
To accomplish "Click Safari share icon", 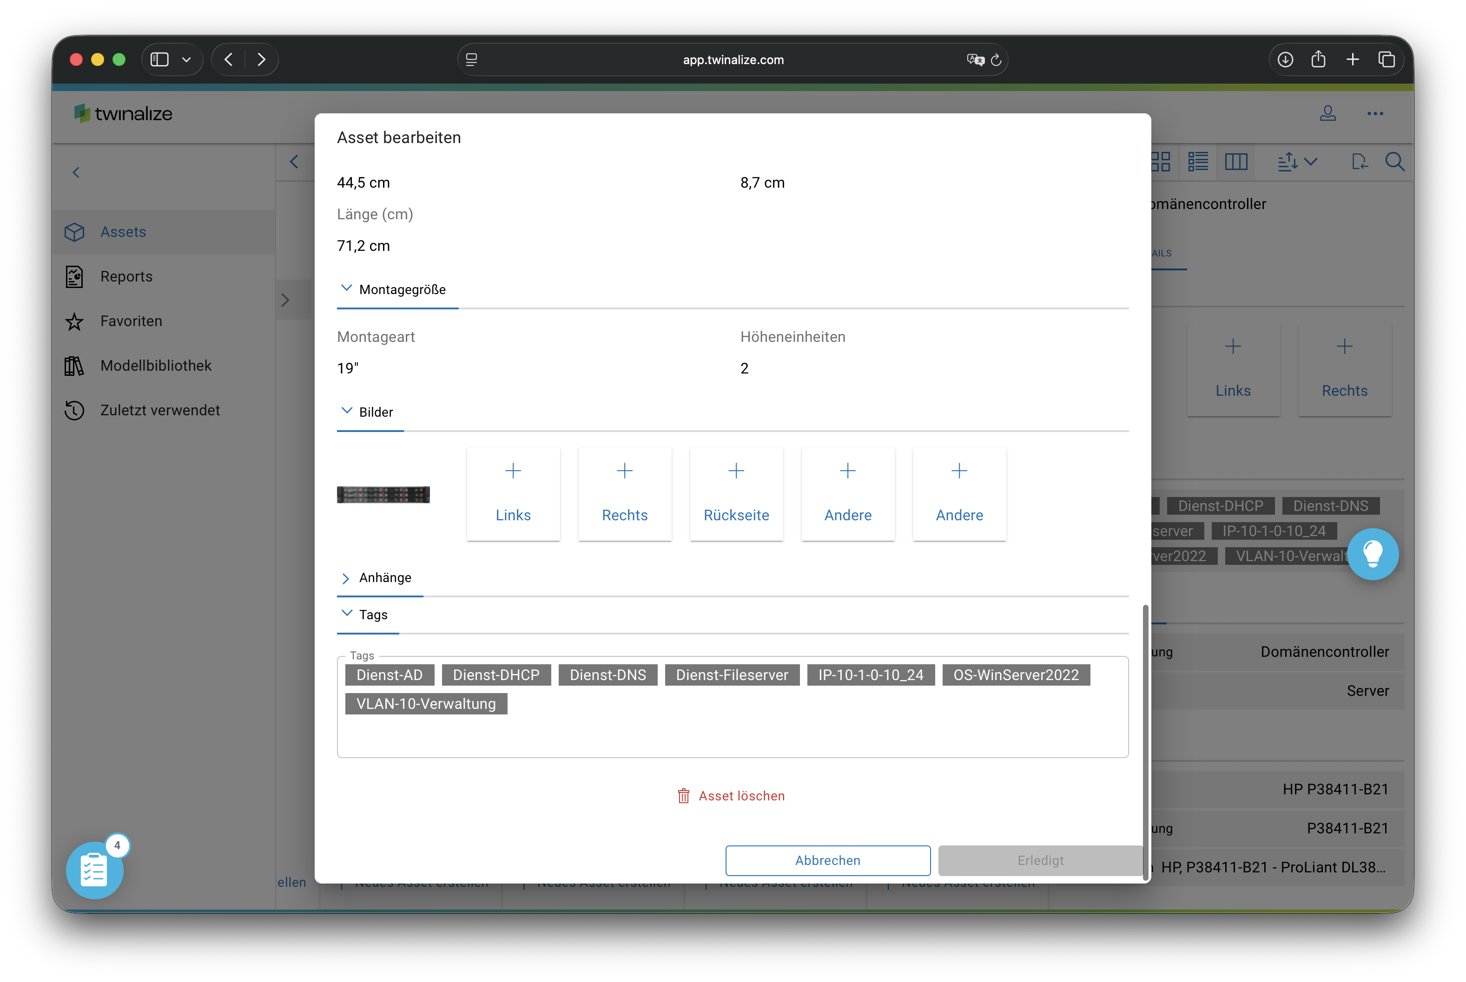I will pyautogui.click(x=1318, y=59).
